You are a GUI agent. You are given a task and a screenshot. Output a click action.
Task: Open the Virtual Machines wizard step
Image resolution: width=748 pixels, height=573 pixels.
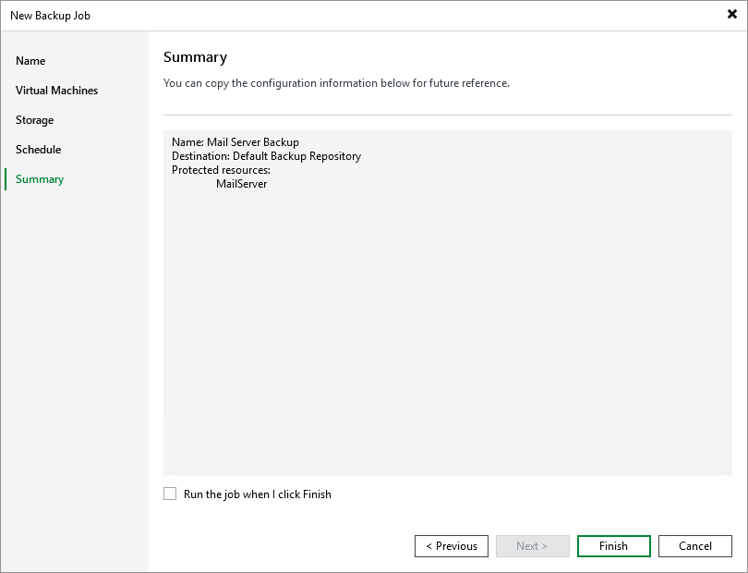56,91
